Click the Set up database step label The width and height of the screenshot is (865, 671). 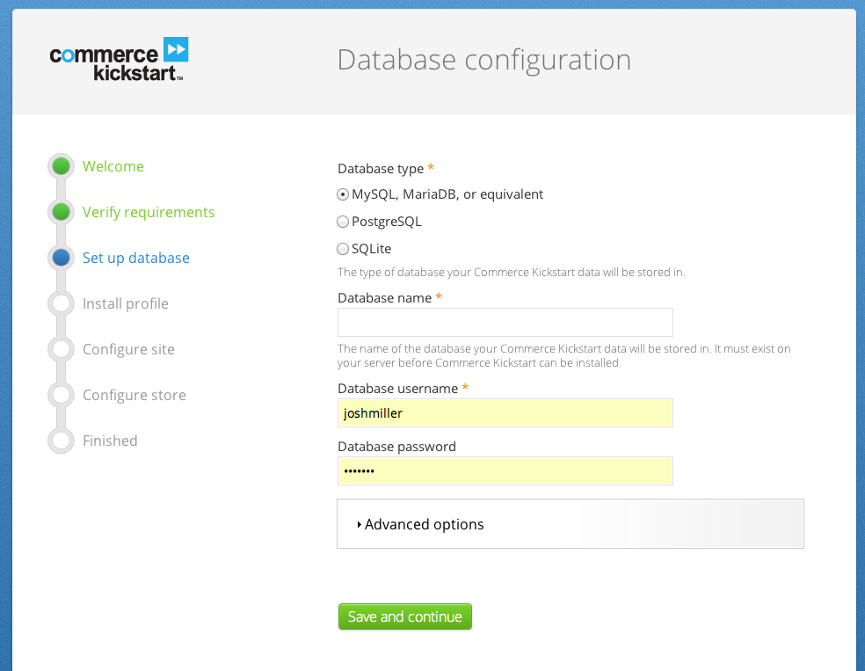tap(135, 259)
